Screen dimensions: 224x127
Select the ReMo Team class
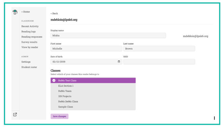[x=93, y=91]
